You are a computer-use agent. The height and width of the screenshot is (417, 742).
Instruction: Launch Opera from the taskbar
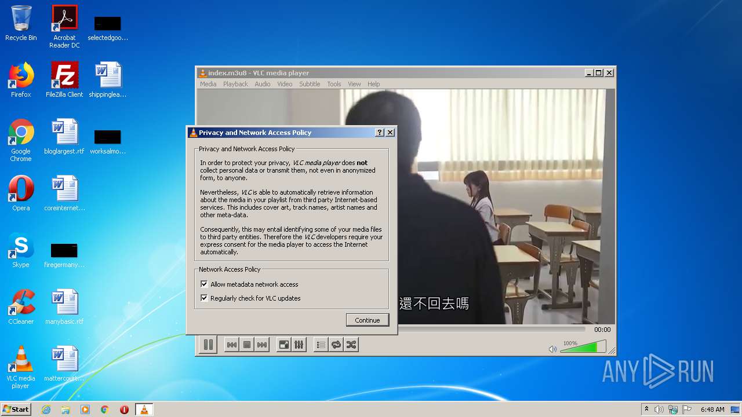point(124,409)
